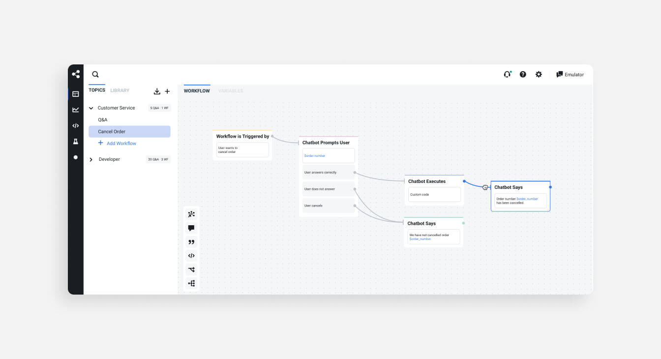Screen dimensions: 661x359
Task: Click the Add Workflow link
Action: (x=121, y=144)
